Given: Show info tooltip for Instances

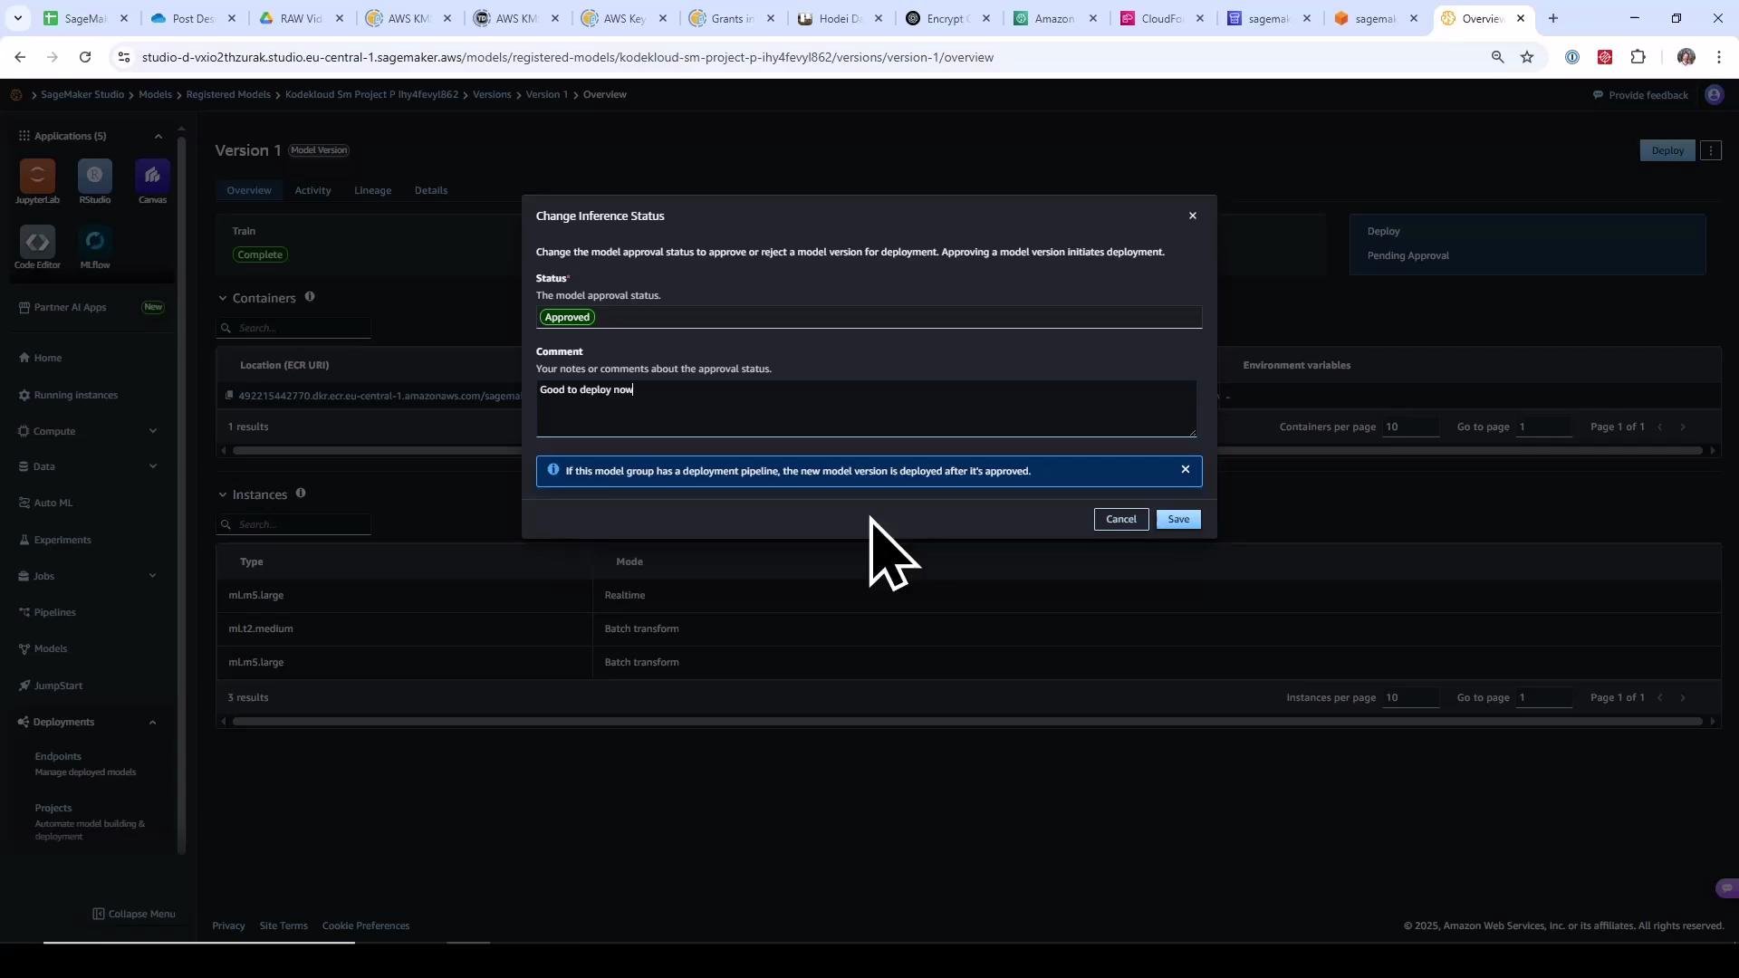Looking at the screenshot, I should 301,494.
